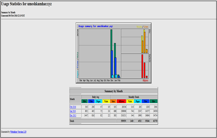The image size is (217, 138).
Task: Click the 'Month' column header cell
Action: (x=75, y=99)
